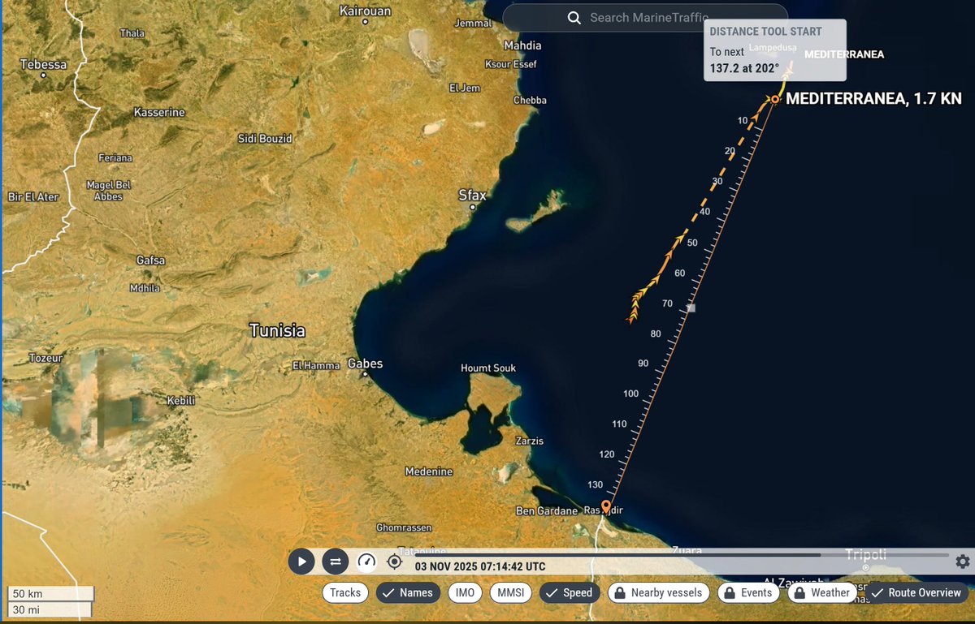The width and height of the screenshot is (975, 624).
Task: Click the Sidi Bouzid label
Action: 265,139
